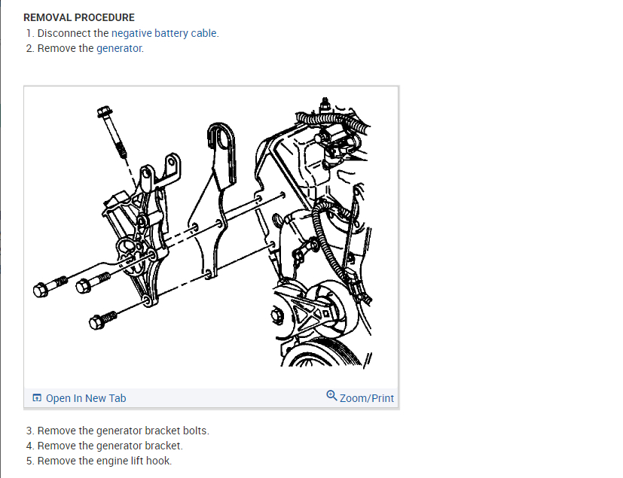Click the Open In New Tab icon

[37, 397]
